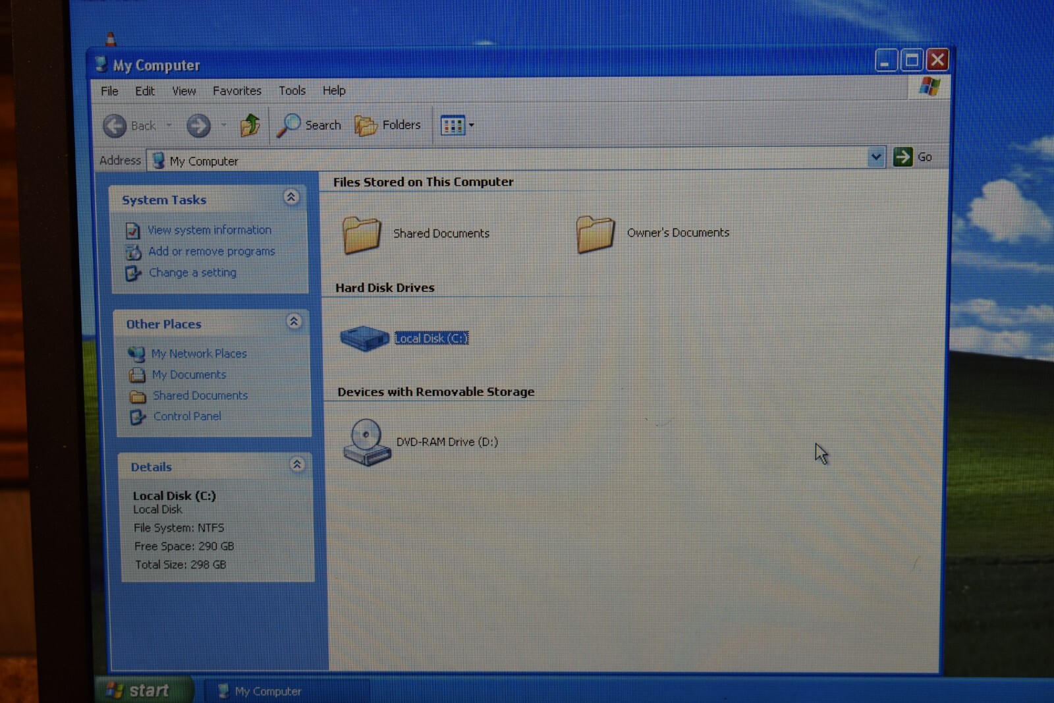Collapse the System Tasks panel
This screenshot has height=703, width=1054.
coord(291,197)
